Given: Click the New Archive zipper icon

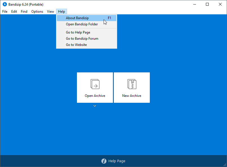Looking at the screenshot, I should [132, 84].
